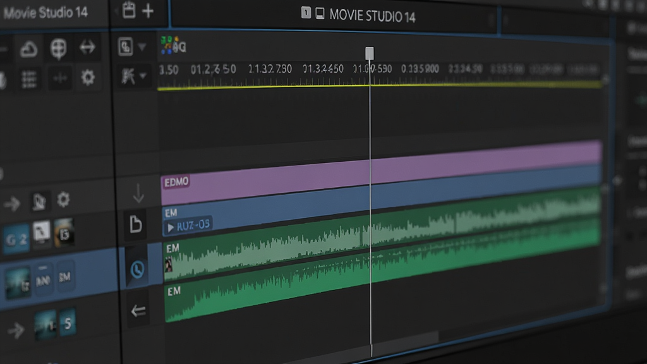The image size is (647, 364).
Task: Click the colorful G icon above the ruler
Action: pos(173,45)
